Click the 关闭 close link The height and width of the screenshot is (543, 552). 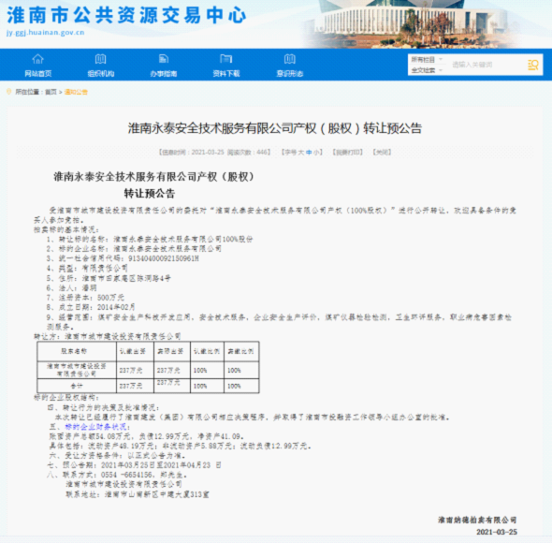(x=382, y=153)
